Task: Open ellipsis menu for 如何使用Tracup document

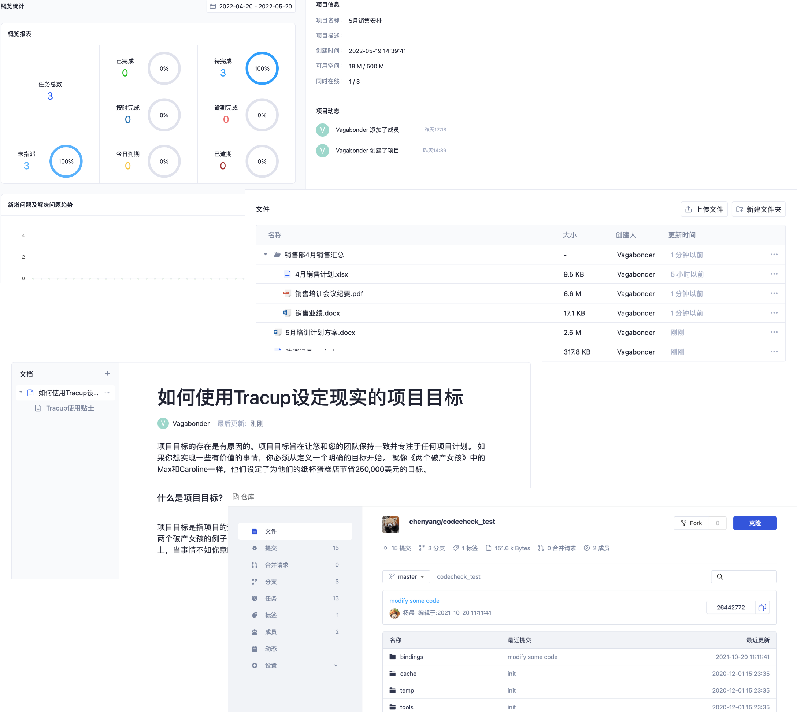Action: click(107, 393)
